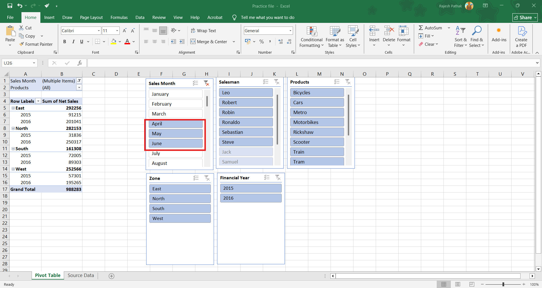Open Find & Select magnifier
The width and height of the screenshot is (542, 288).
[x=477, y=31]
